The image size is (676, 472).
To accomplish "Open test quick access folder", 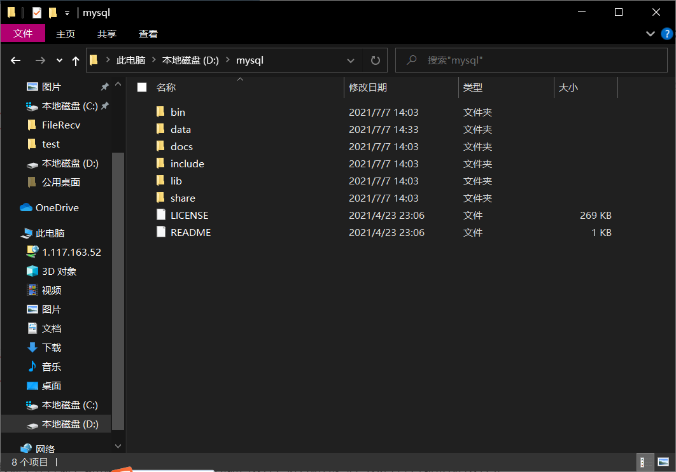I will coord(43,144).
